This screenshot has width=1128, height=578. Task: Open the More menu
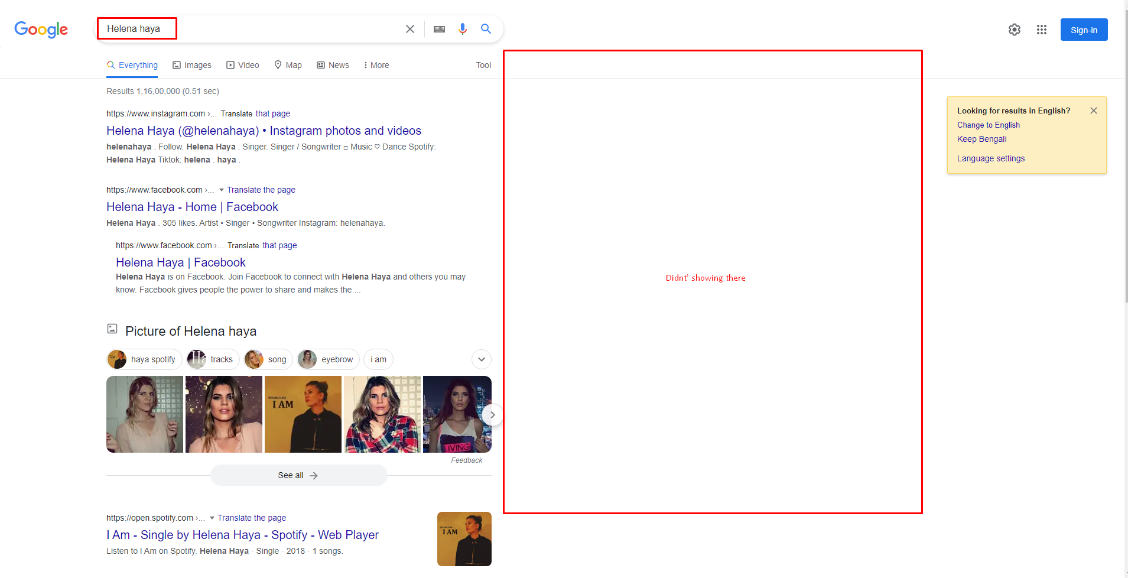[x=376, y=65]
